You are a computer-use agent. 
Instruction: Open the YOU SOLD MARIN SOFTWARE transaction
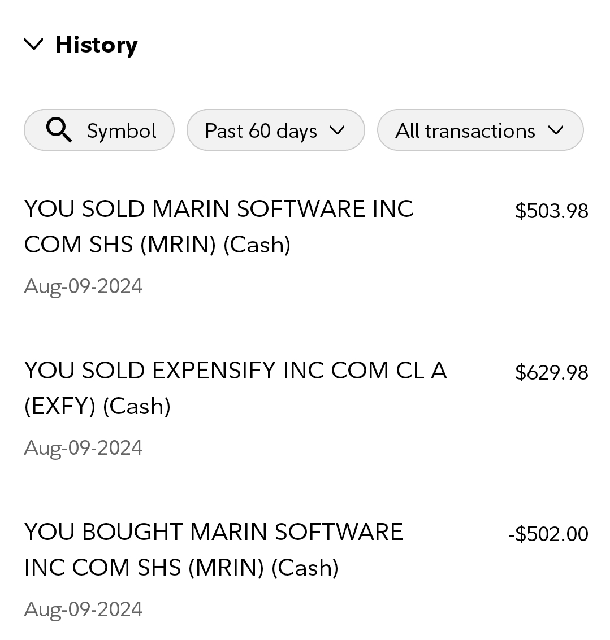[x=219, y=209]
